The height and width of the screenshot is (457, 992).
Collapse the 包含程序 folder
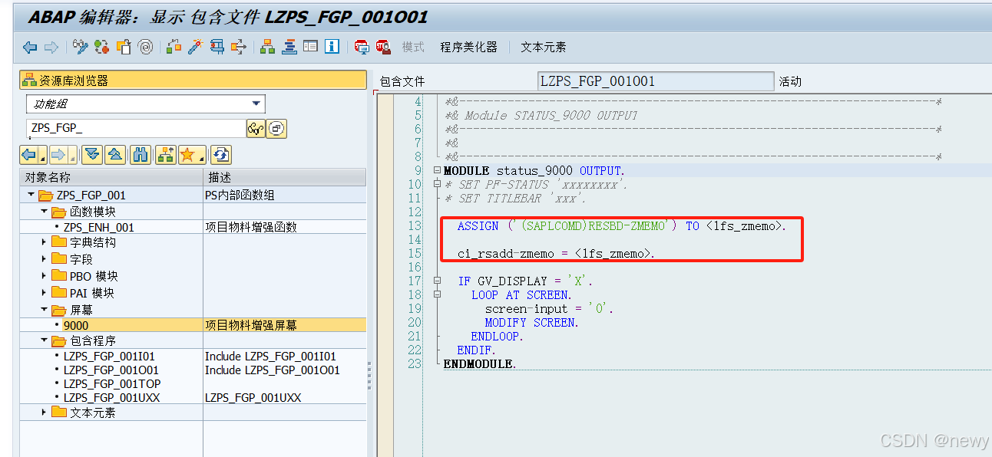tap(44, 340)
